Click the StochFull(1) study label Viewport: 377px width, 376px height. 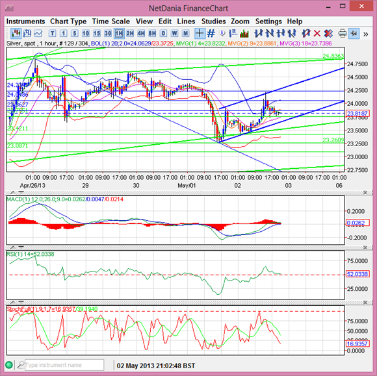52,309
